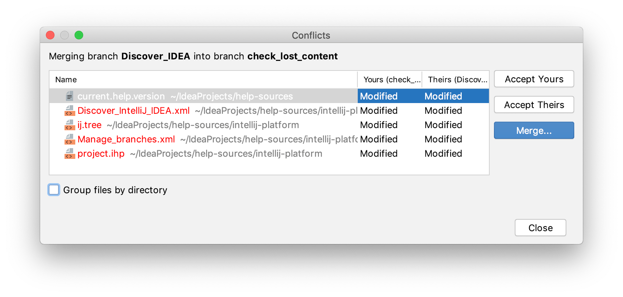Image resolution: width=623 pixels, height=297 pixels.
Task: Open the Merge dialog
Action: click(x=534, y=130)
